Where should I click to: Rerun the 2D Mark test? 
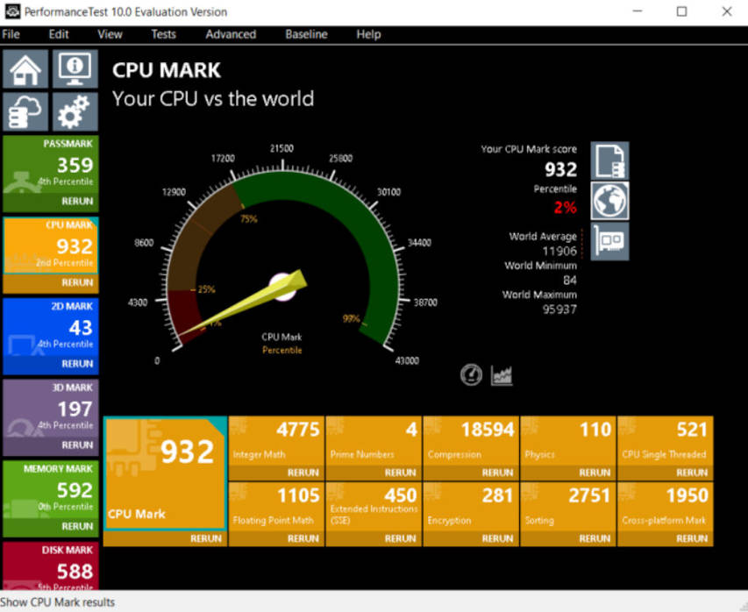point(77,364)
